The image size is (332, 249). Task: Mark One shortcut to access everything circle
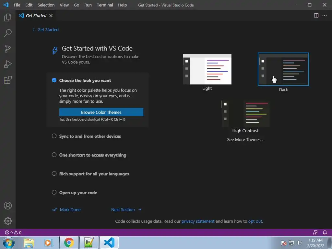[x=54, y=155]
